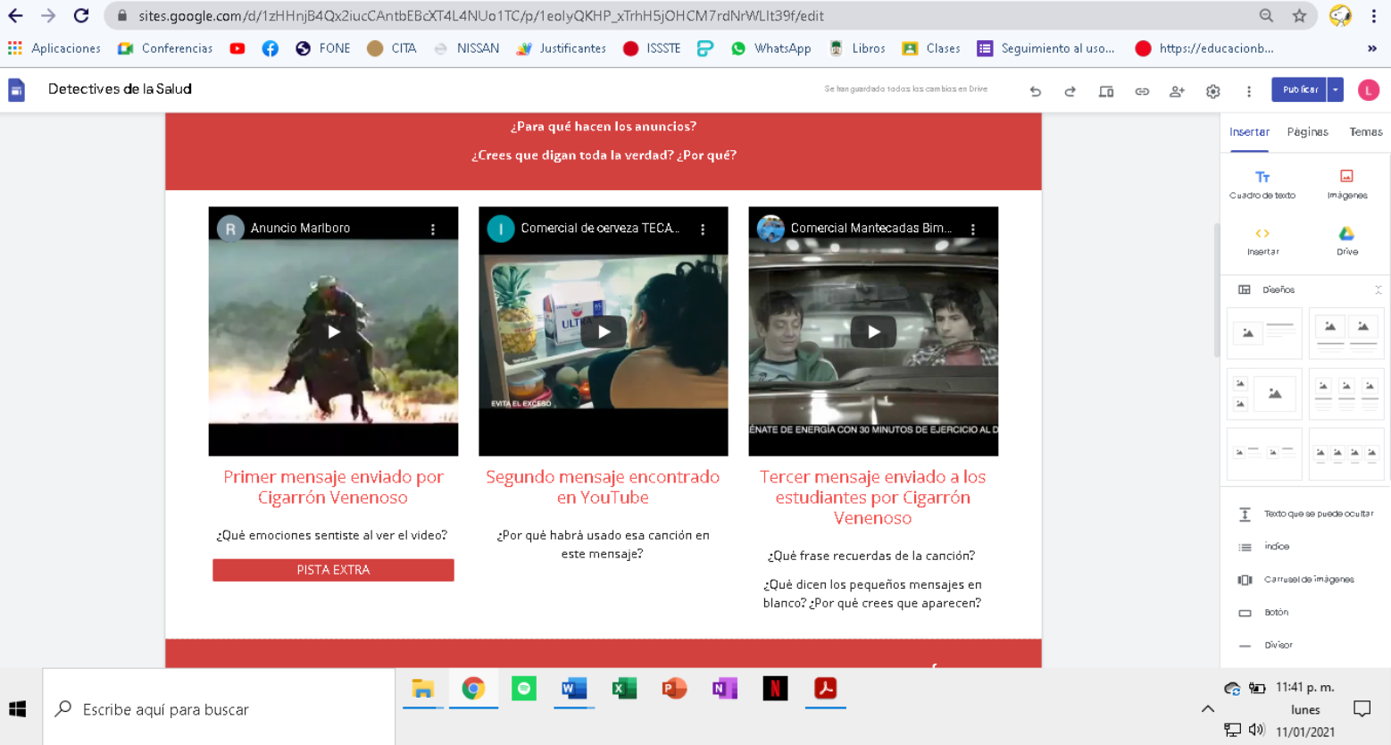Viewport: 1391px width, 745px height.
Task: Reload the browser page
Action: tap(81, 15)
